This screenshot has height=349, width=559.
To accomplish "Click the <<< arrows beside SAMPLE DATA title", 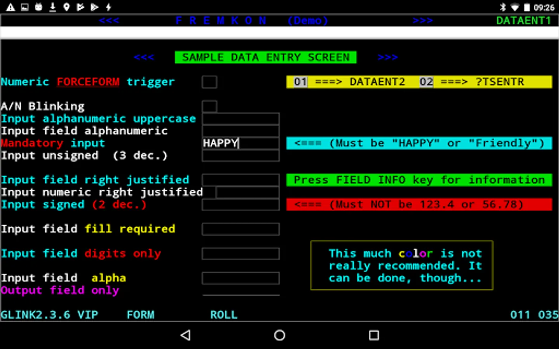I will click(144, 57).
